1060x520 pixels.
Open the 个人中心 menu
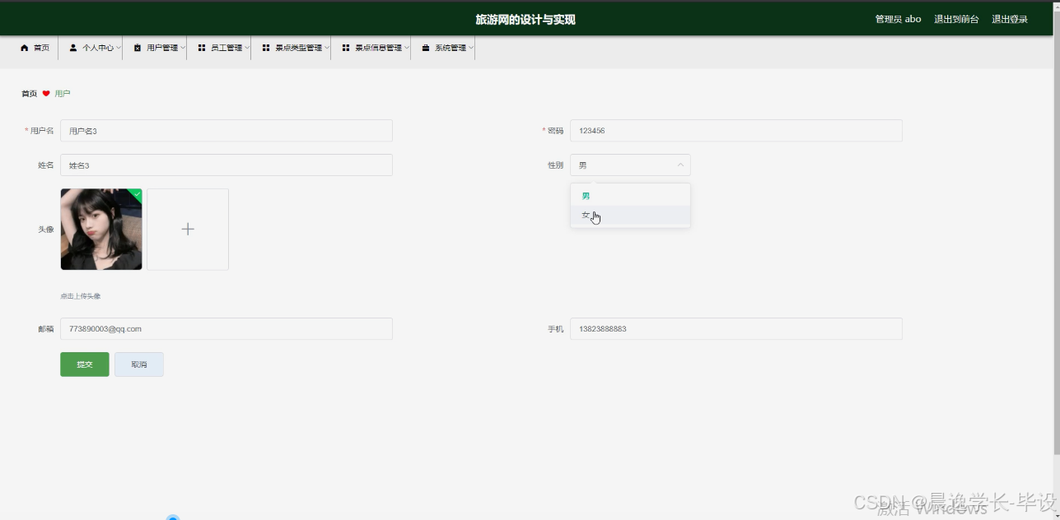tap(91, 47)
